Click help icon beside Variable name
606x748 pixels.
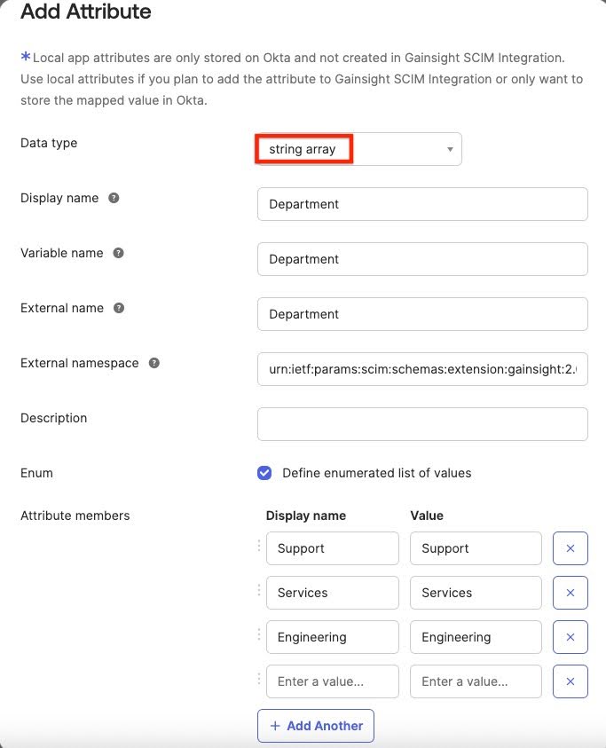pyautogui.click(x=118, y=253)
